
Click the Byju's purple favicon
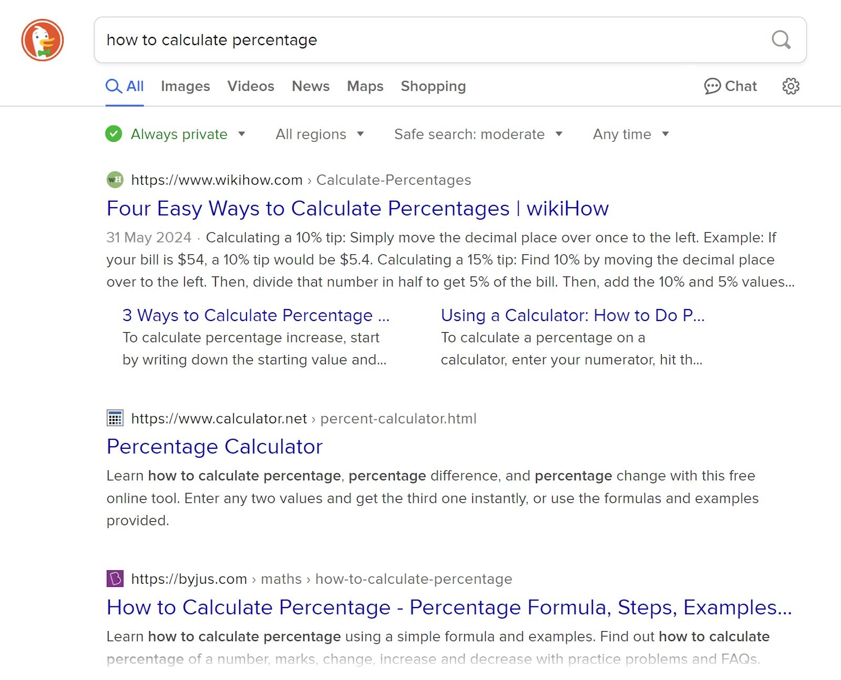[115, 579]
